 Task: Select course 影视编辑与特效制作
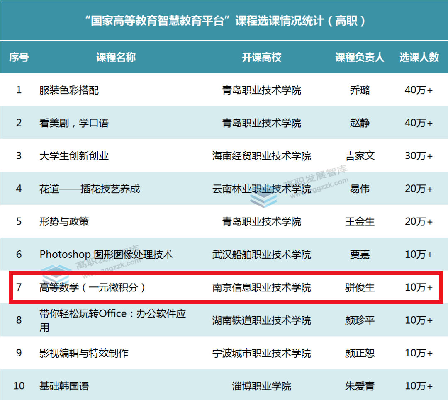coord(84,353)
